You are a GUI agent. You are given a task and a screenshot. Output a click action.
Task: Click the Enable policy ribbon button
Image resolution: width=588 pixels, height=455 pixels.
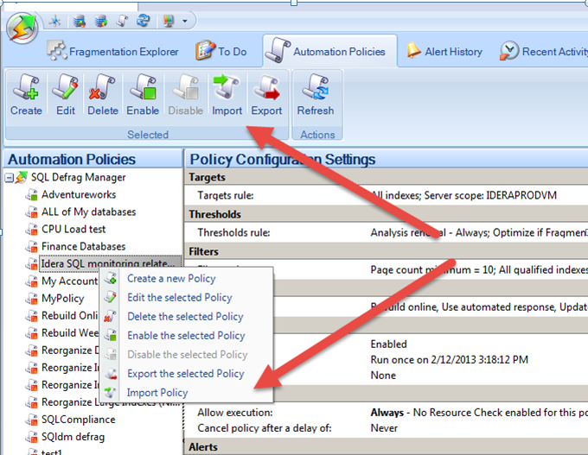[x=143, y=95]
